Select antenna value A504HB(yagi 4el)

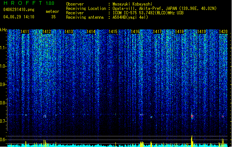130,17
